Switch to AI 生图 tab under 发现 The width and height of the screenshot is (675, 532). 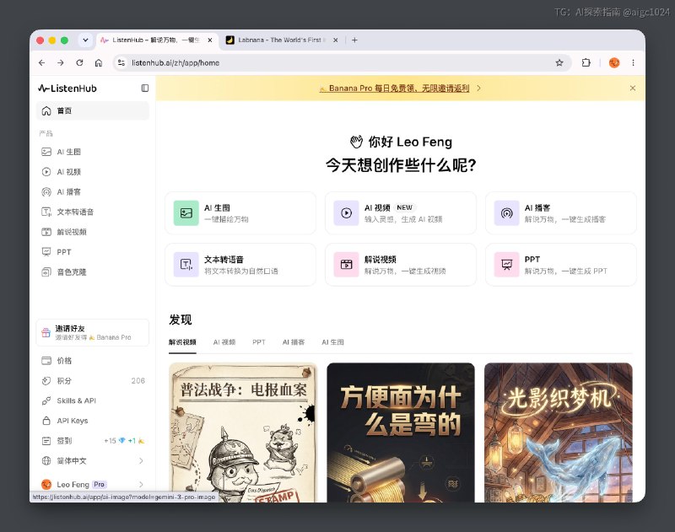332,342
